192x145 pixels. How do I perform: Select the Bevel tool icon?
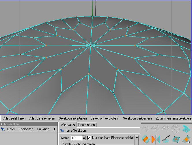coord(156,128)
